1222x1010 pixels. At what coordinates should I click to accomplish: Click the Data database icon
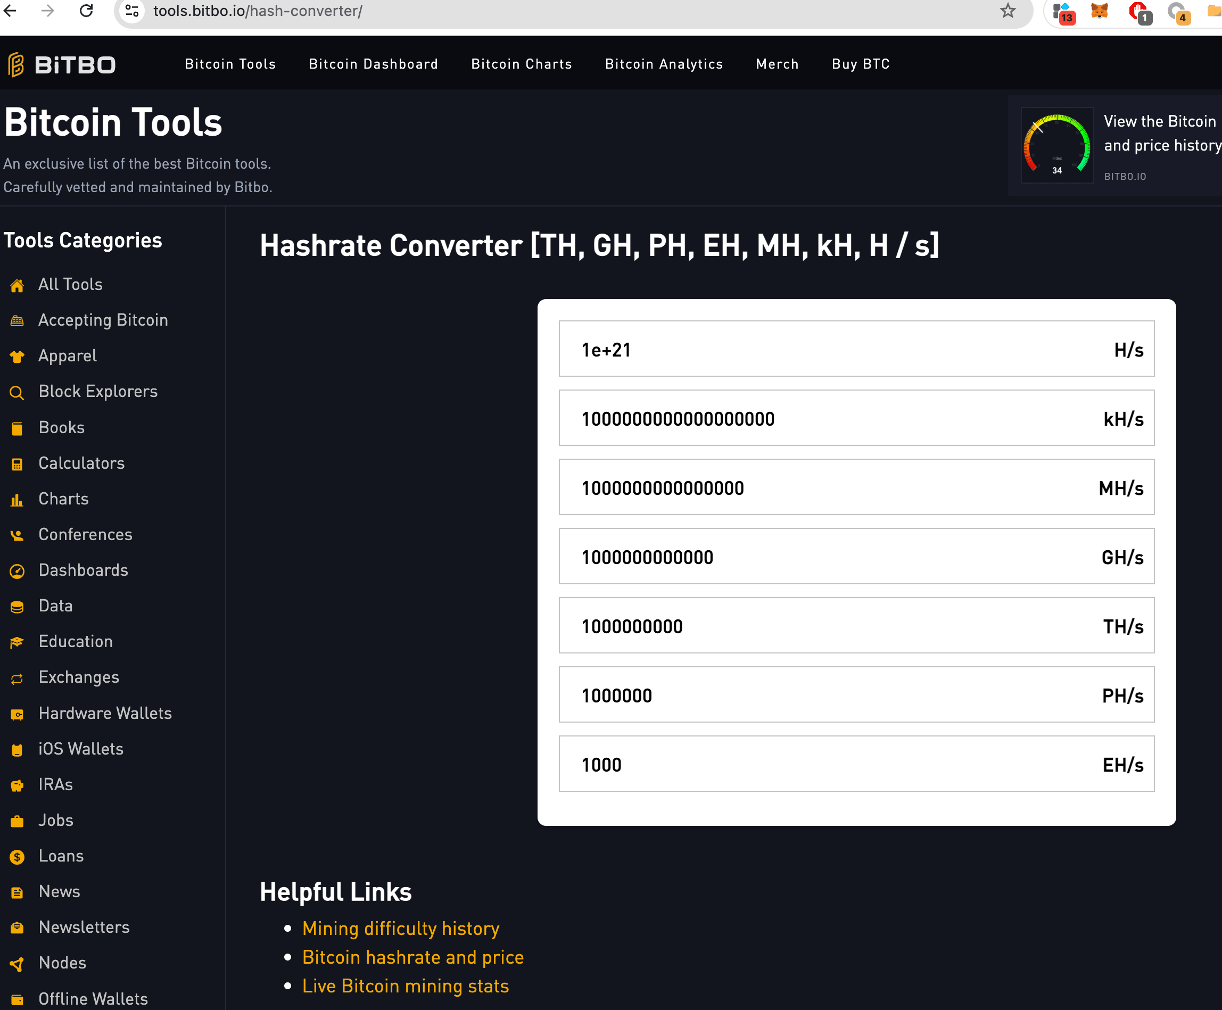(17, 607)
